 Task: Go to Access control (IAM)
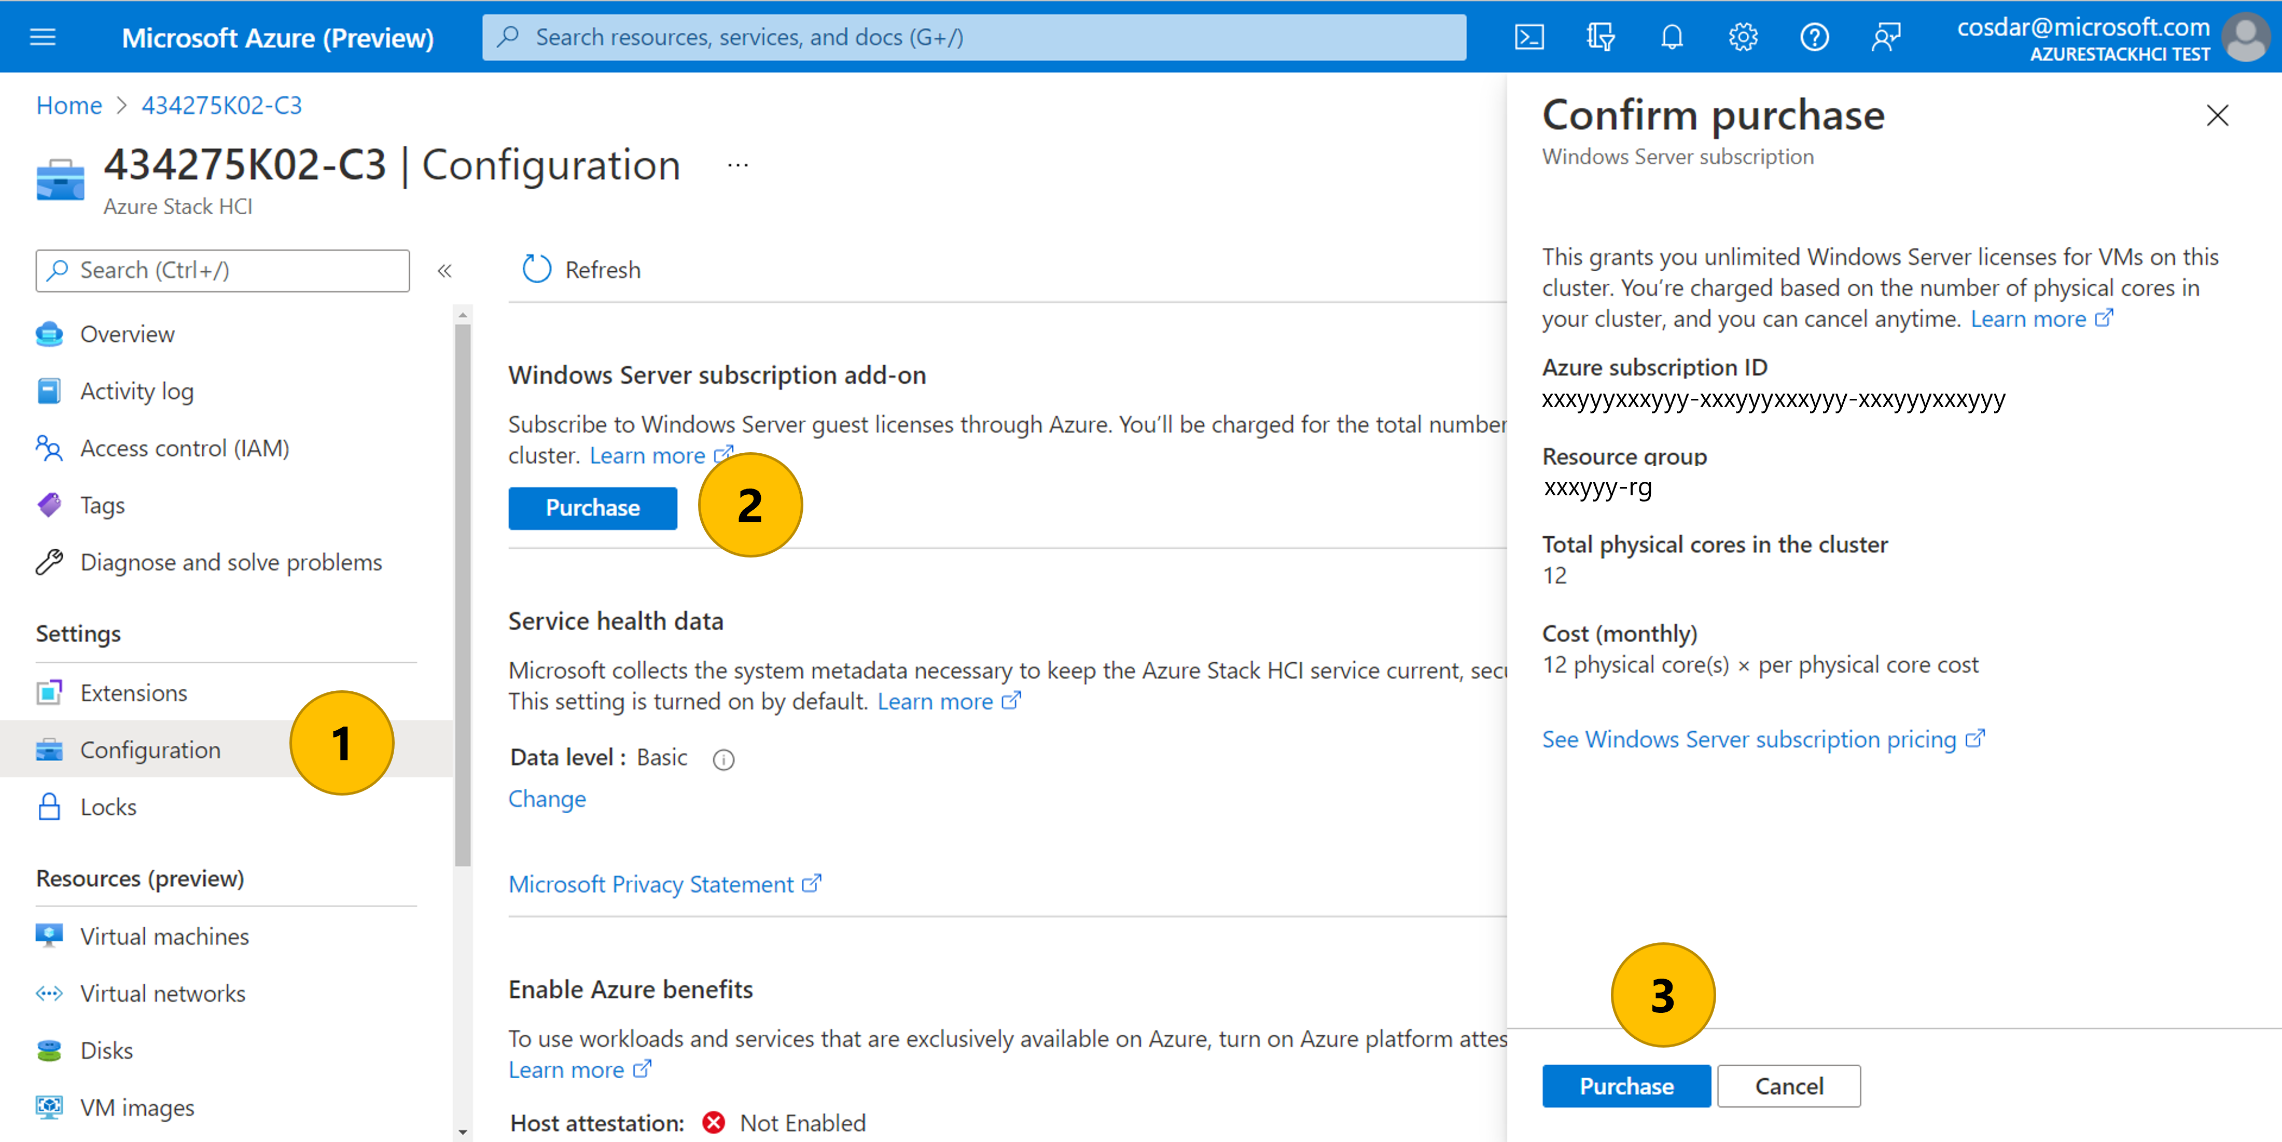pos(184,448)
